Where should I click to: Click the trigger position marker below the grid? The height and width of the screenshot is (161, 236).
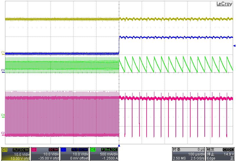coord(119,145)
